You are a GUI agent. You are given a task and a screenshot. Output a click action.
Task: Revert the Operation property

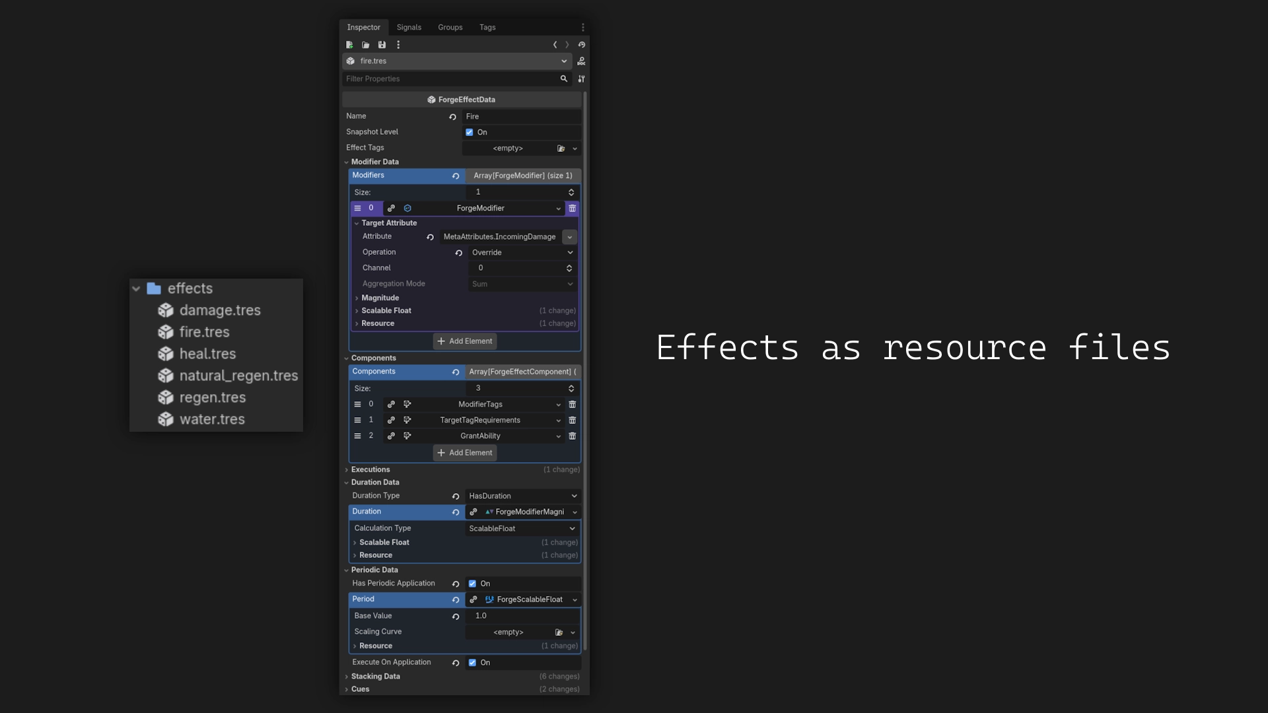tap(458, 253)
